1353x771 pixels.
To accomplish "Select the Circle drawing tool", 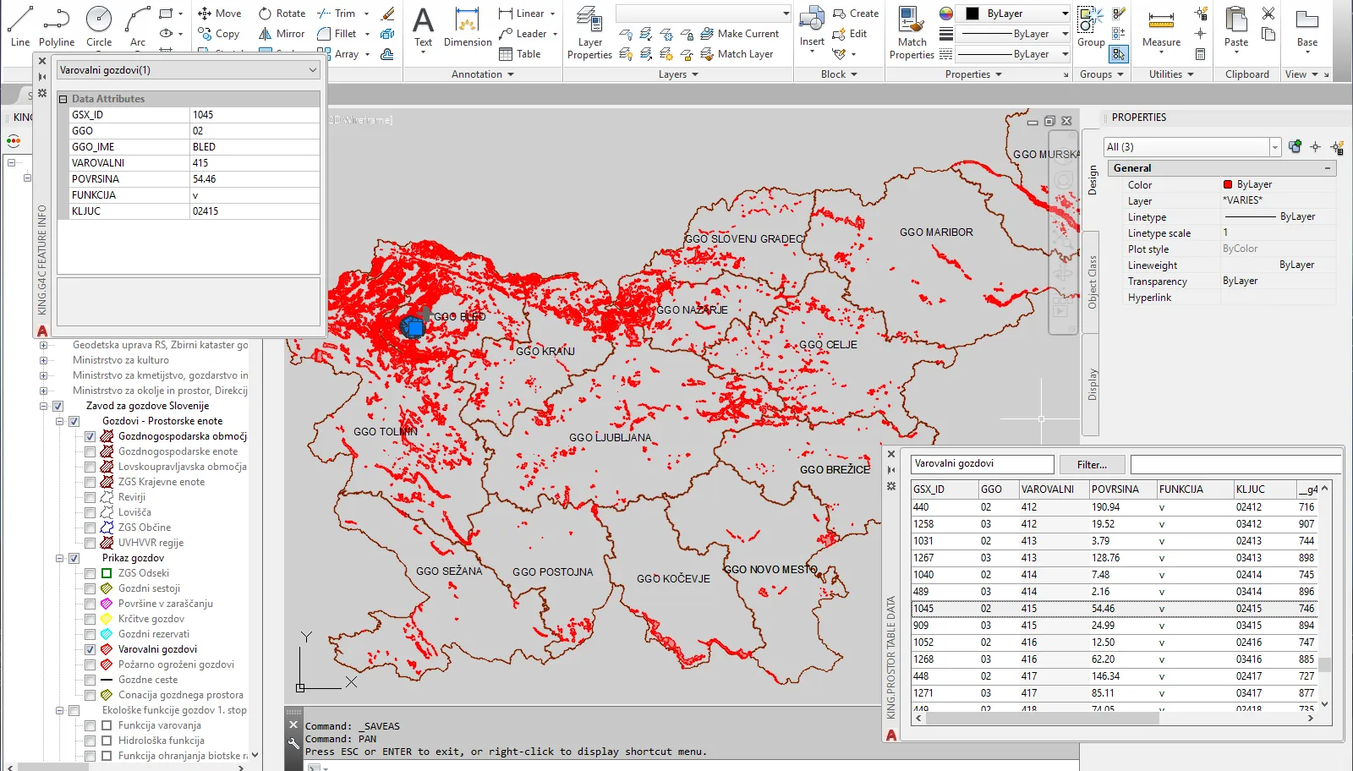I will 99,25.
